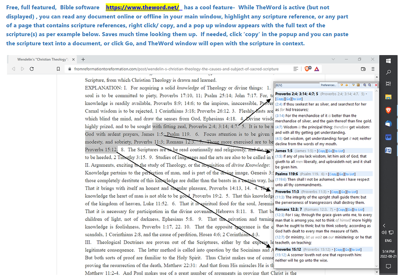Select the Wendelin's Christian Theology tab

(42, 59)
